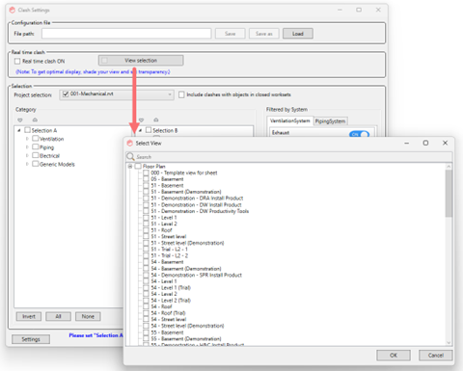Toggle the Exhaust system switch off
463x371 pixels.
359,134
